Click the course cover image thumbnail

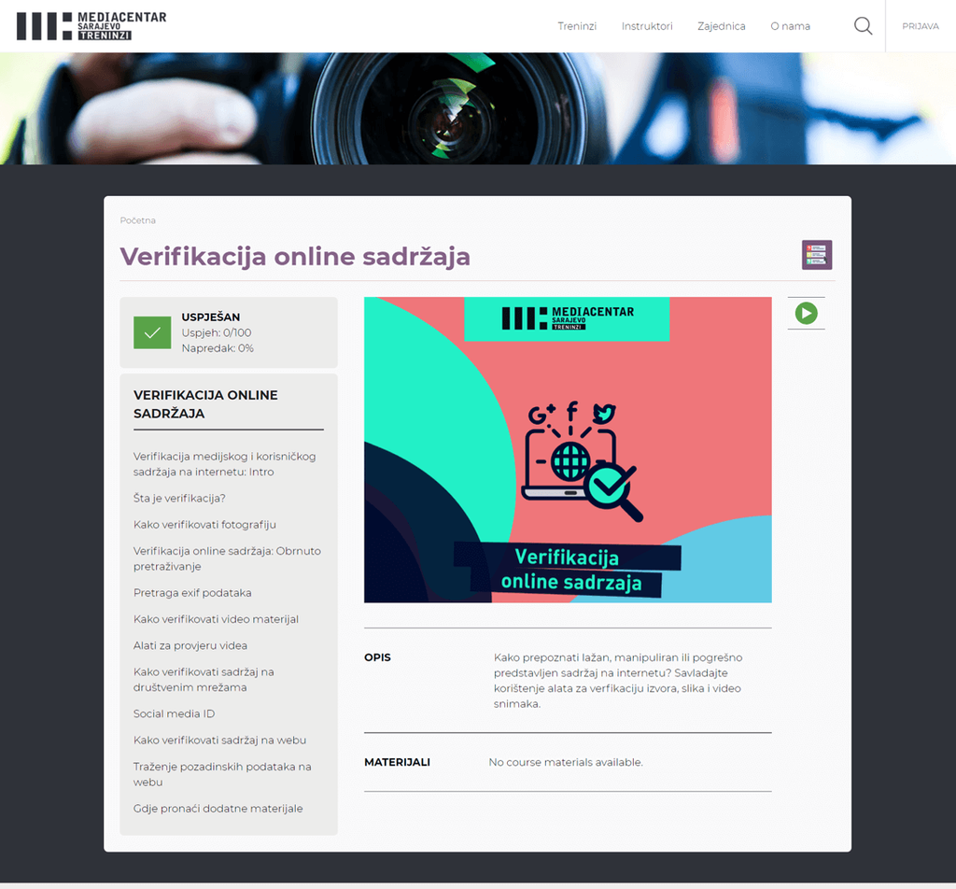(568, 449)
